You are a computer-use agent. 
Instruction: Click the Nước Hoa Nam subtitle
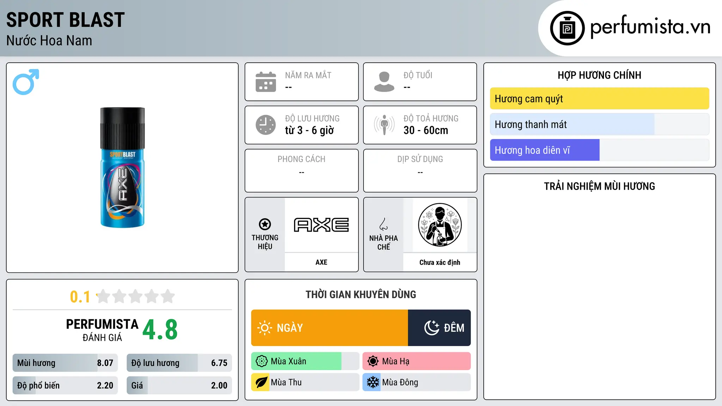(49, 41)
